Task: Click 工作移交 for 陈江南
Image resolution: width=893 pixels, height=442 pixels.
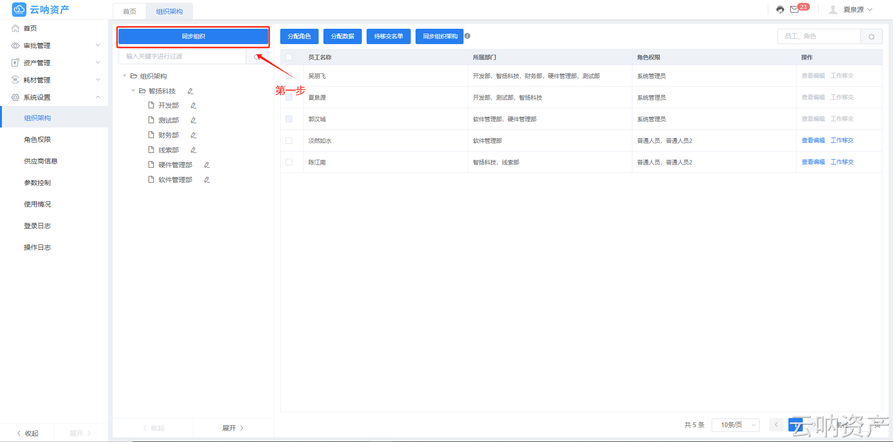Action: (842, 162)
